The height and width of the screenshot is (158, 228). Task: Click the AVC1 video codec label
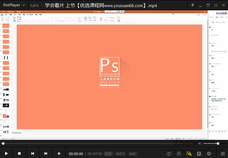121,154
